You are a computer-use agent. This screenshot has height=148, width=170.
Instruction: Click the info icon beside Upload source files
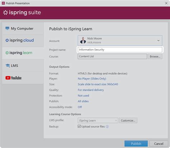click(x=107, y=126)
